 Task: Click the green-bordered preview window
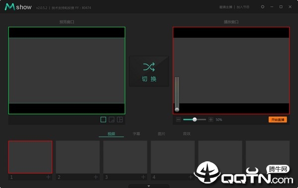pos(67,70)
